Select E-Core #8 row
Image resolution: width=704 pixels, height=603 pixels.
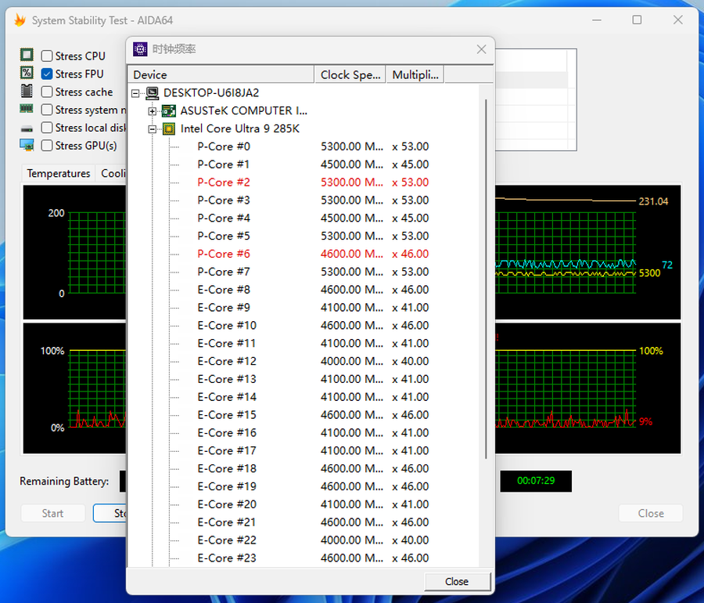pyautogui.click(x=312, y=290)
